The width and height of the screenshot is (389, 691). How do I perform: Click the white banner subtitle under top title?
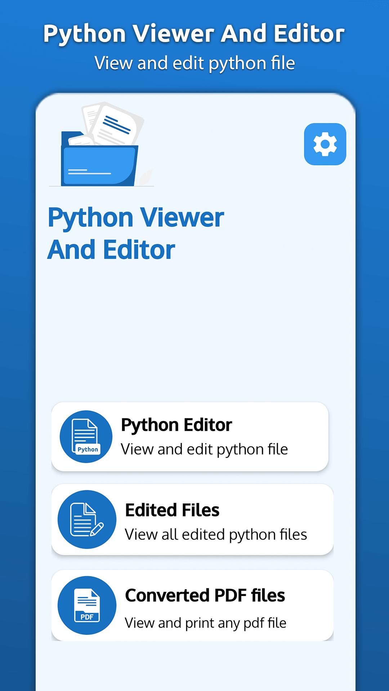pyautogui.click(x=194, y=63)
